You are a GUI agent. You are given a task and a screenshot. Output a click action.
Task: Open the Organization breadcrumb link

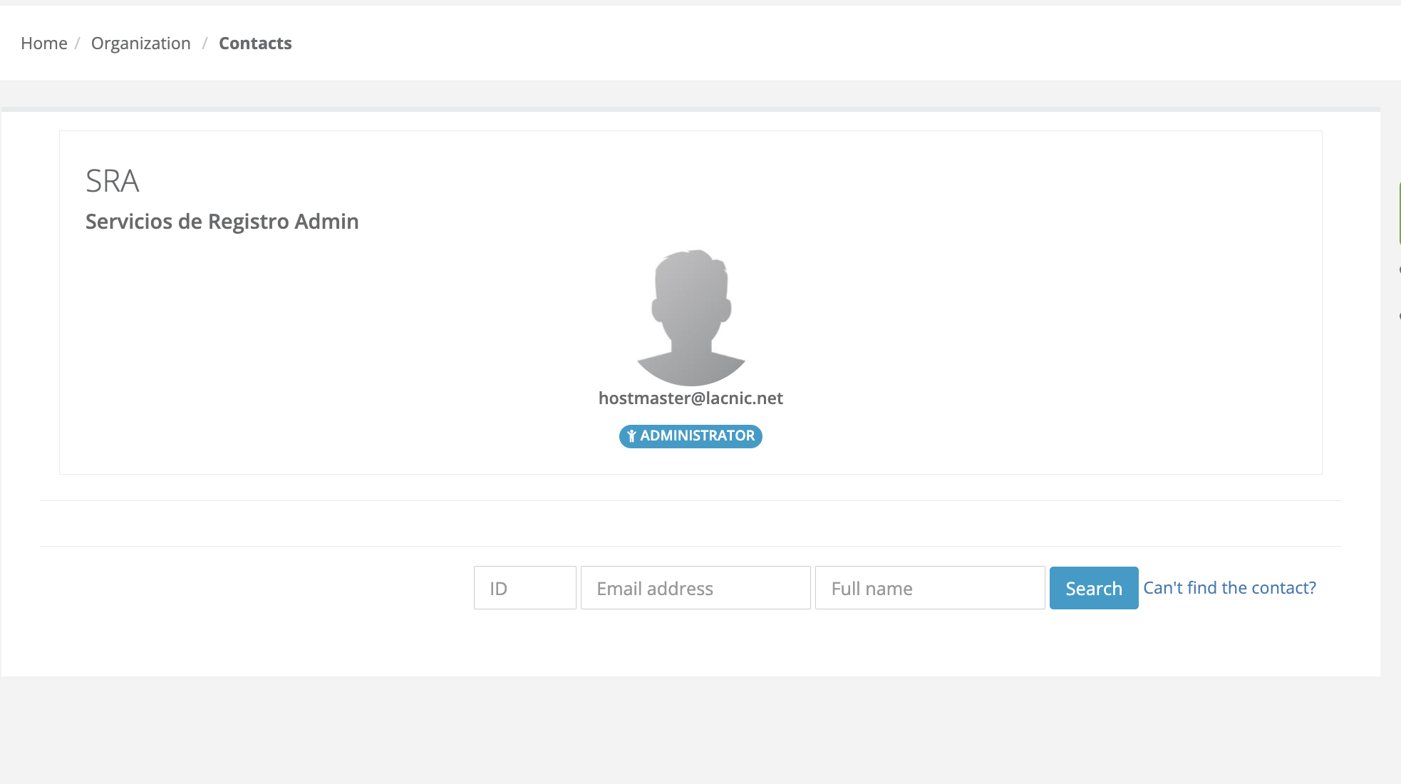tap(140, 43)
